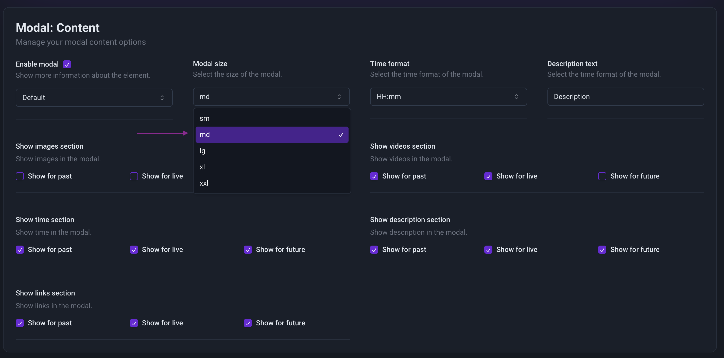Open the Default dropdown under Enable modal
Screen dimensions: 724x358
point(94,98)
